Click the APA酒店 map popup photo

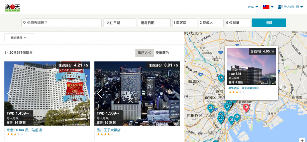point(252,67)
